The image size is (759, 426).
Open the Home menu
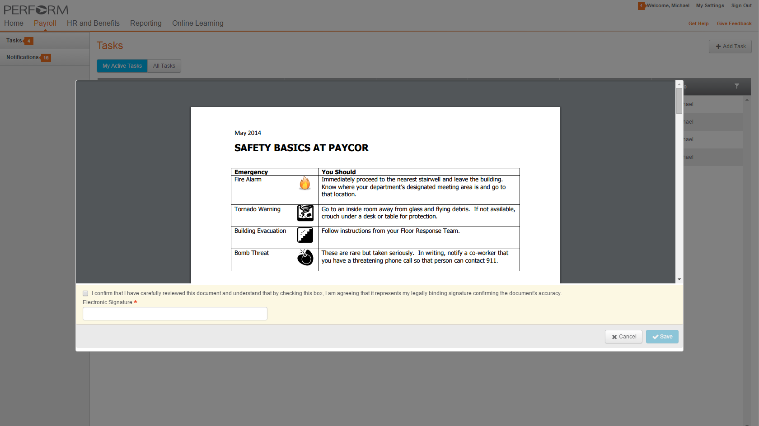14,23
